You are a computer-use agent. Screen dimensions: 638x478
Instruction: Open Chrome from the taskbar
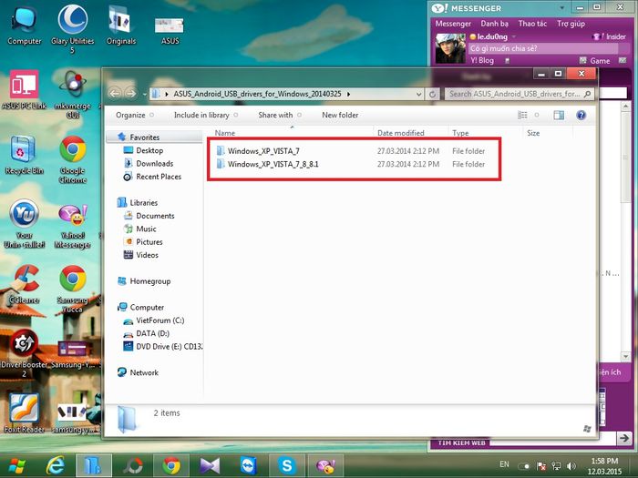(x=171, y=466)
